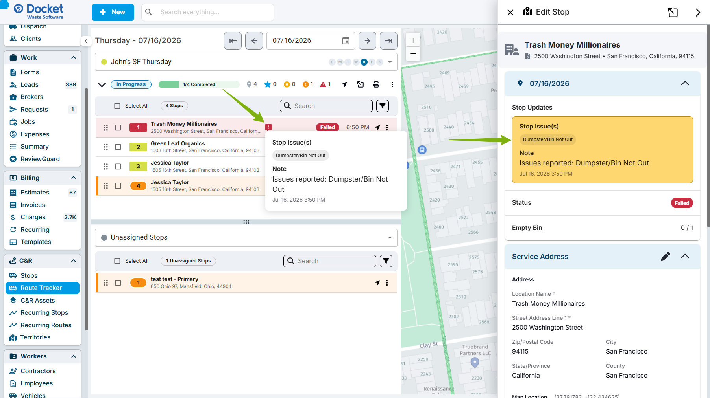Screen dimensions: 710x398
Task: Click the 1/4 Completed progress bar
Action: tap(199, 84)
